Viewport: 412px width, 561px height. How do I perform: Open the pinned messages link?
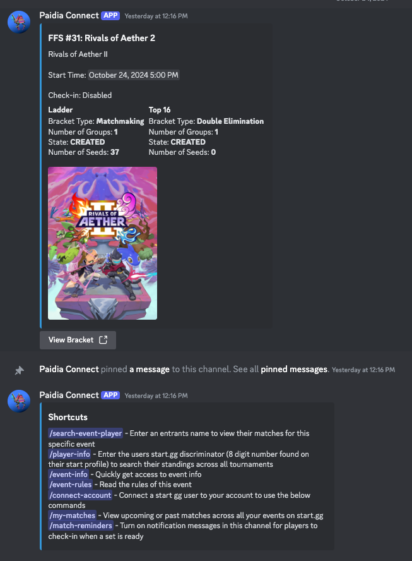click(x=294, y=369)
